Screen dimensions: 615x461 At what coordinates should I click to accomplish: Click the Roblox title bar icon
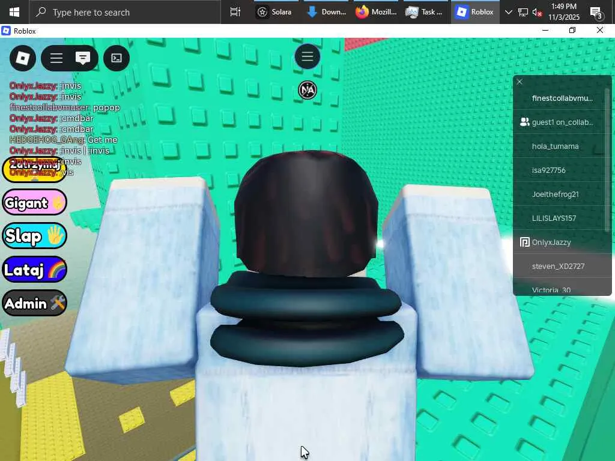point(6,31)
